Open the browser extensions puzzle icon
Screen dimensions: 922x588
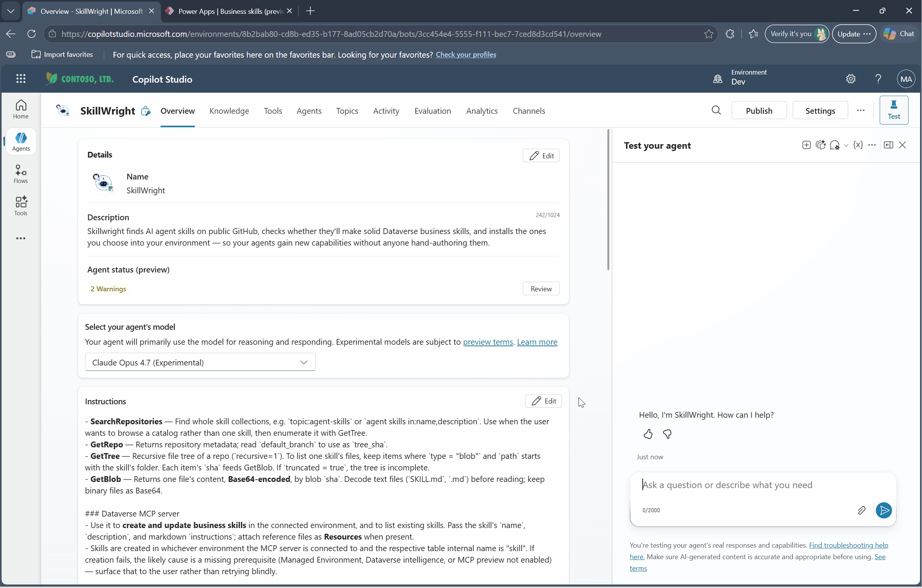click(x=730, y=34)
